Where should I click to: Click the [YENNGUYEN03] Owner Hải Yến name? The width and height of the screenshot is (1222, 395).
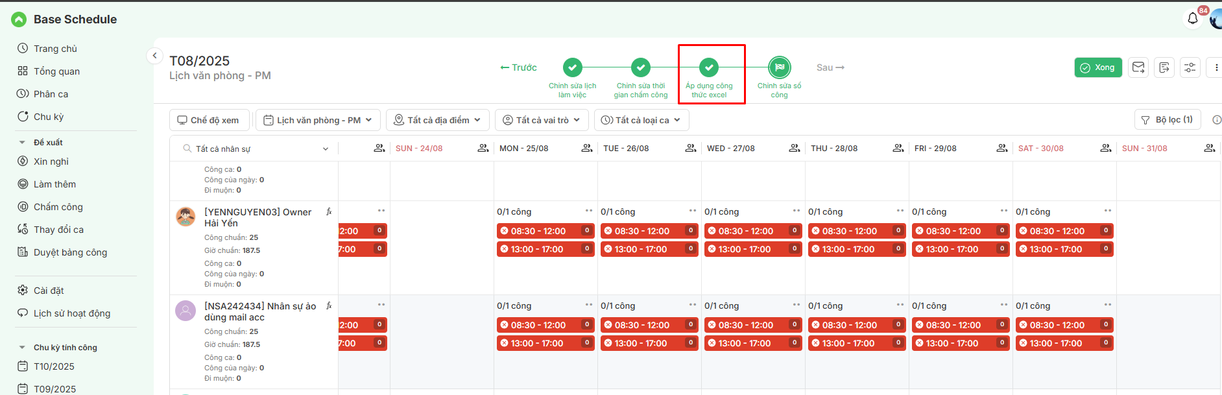click(x=258, y=217)
